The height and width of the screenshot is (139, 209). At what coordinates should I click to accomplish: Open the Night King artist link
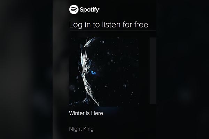[81, 129]
